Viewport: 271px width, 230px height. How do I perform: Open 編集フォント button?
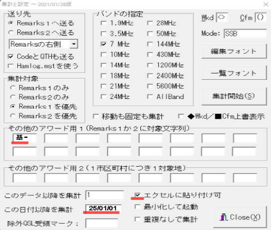[x=234, y=51]
